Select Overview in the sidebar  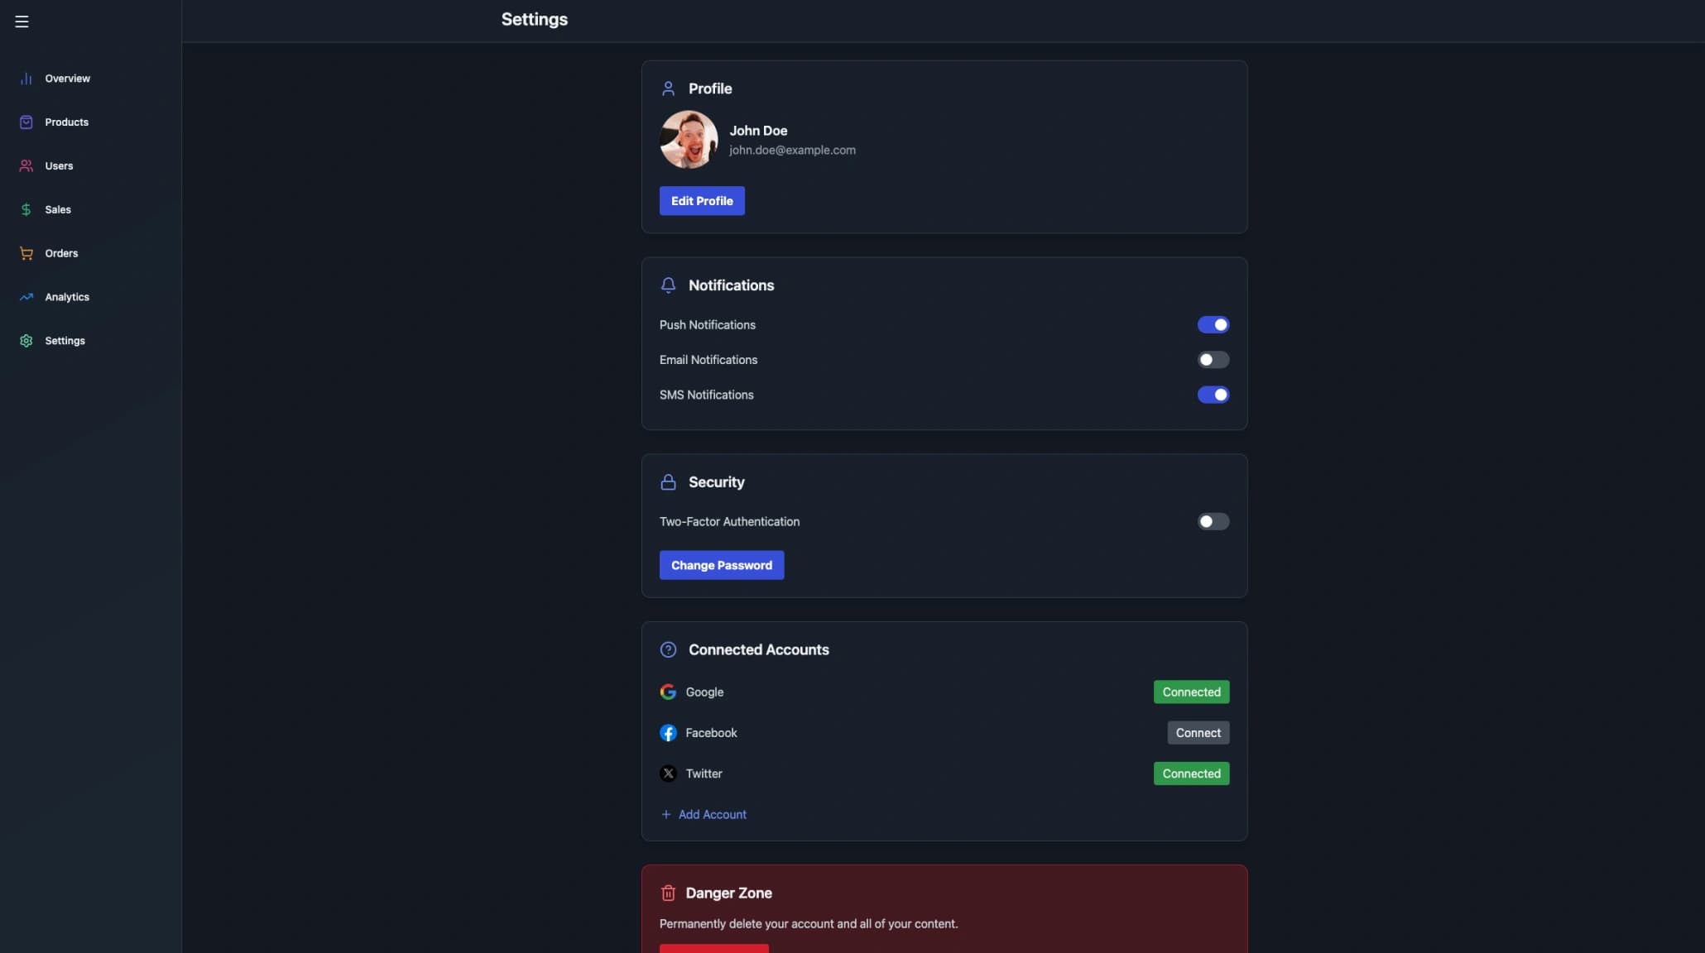coord(66,78)
